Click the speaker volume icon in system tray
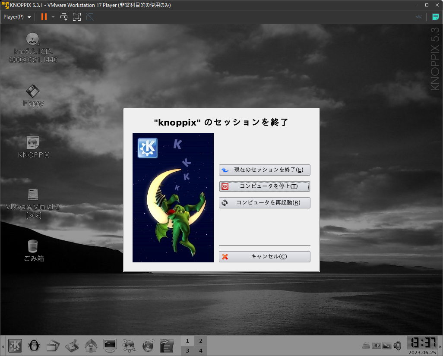This screenshot has height=356, width=443. click(x=397, y=346)
